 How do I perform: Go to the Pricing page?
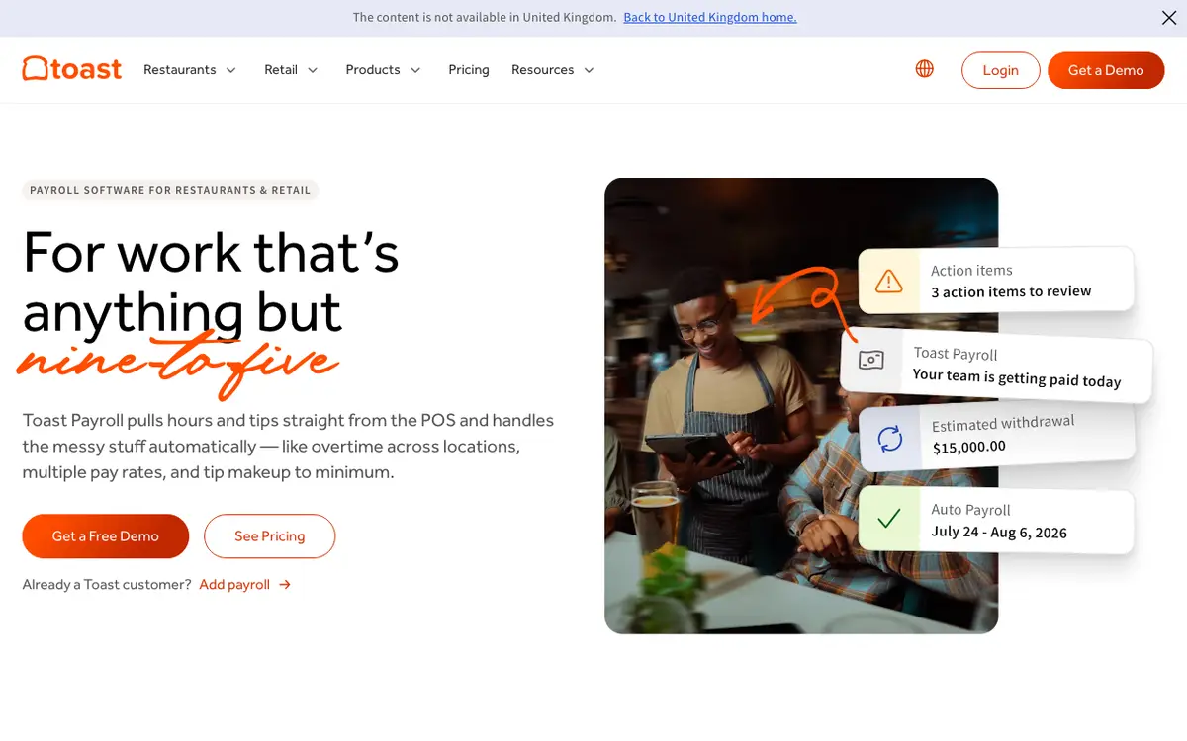[x=469, y=70]
